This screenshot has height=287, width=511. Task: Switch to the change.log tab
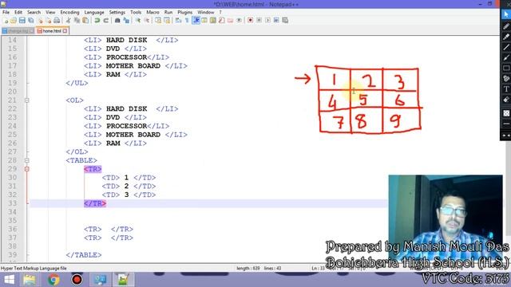pos(18,31)
